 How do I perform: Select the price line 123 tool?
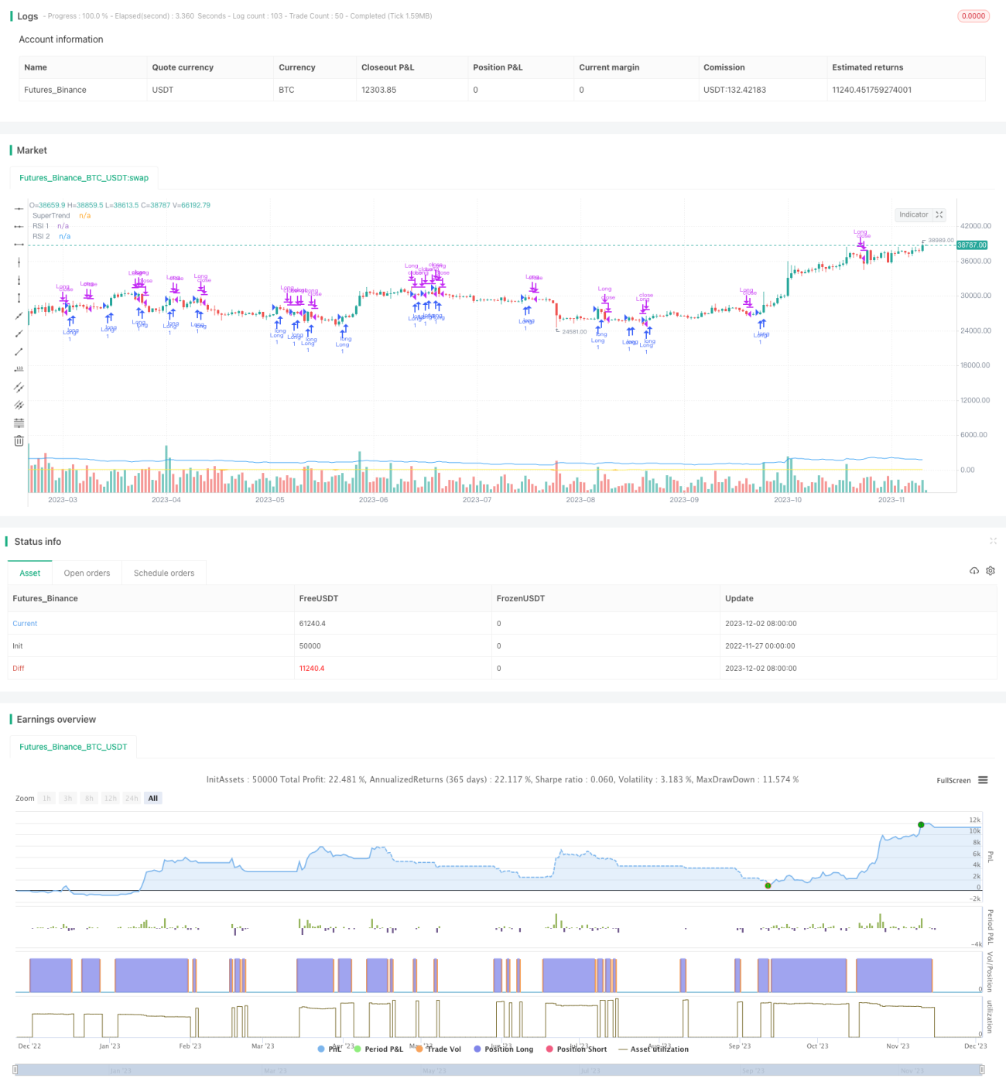tap(19, 369)
